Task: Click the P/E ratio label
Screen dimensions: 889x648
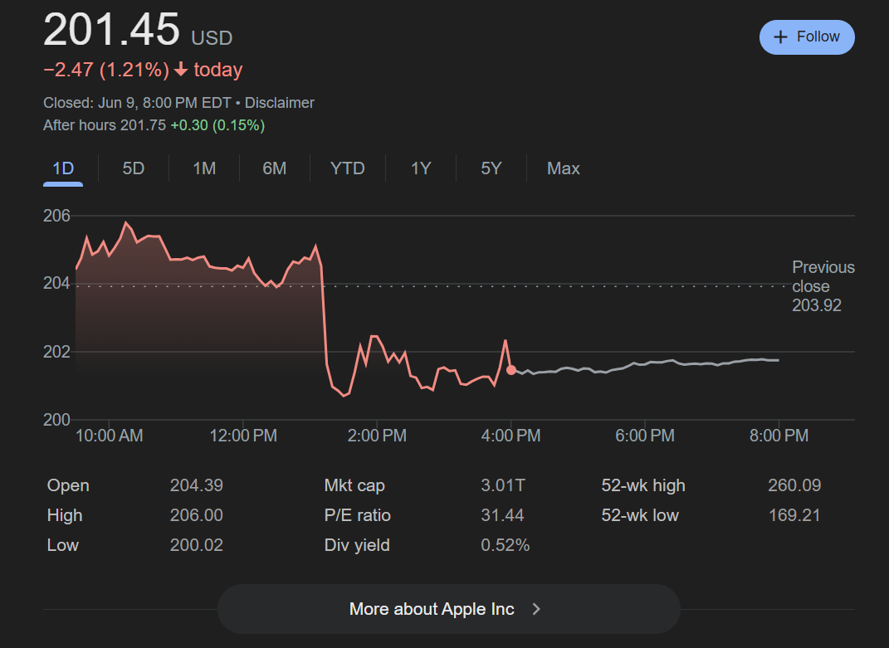Action: pyautogui.click(x=357, y=515)
